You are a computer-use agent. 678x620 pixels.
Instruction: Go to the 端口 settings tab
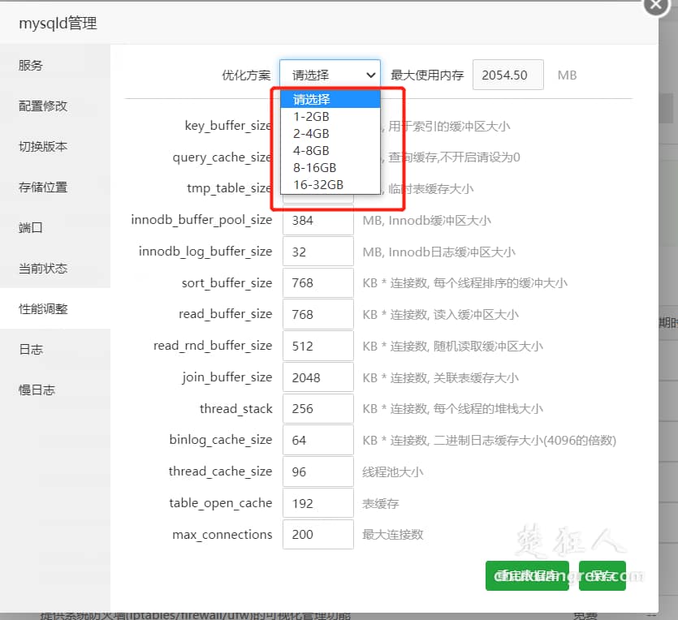tap(33, 228)
